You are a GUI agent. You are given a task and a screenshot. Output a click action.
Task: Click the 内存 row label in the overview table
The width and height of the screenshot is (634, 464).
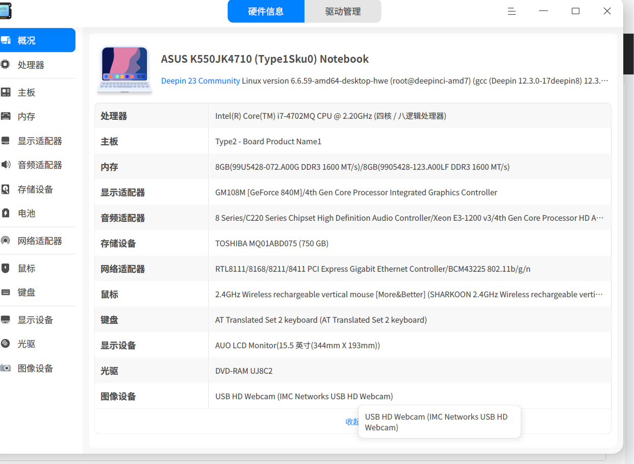point(109,167)
